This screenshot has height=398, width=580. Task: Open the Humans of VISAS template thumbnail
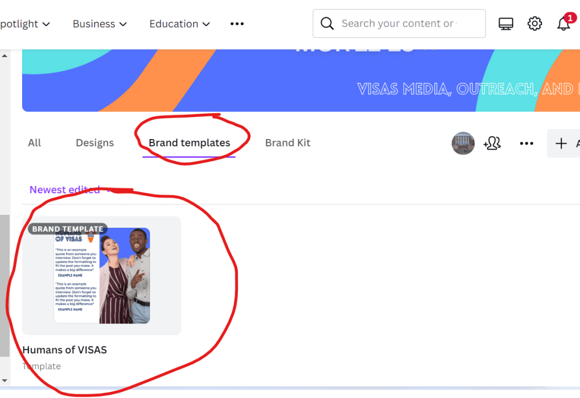pos(102,276)
